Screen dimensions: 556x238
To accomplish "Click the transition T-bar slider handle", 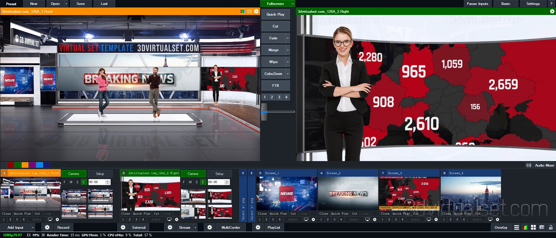I will pyautogui.click(x=264, y=112).
